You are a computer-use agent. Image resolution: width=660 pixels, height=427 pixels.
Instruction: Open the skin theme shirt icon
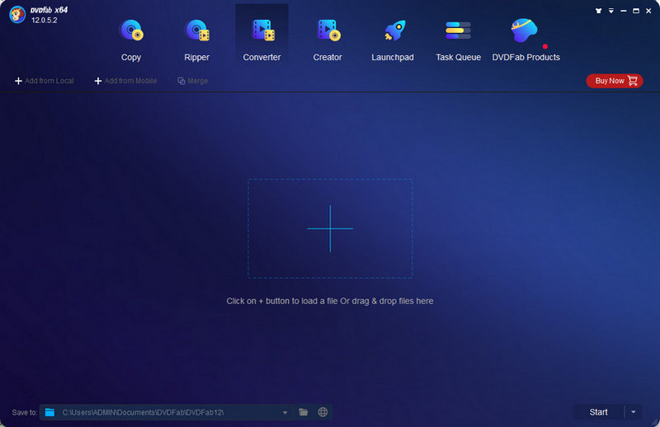[598, 12]
